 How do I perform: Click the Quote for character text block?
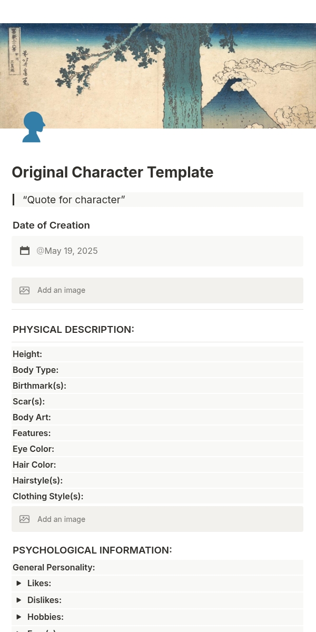[x=74, y=200]
